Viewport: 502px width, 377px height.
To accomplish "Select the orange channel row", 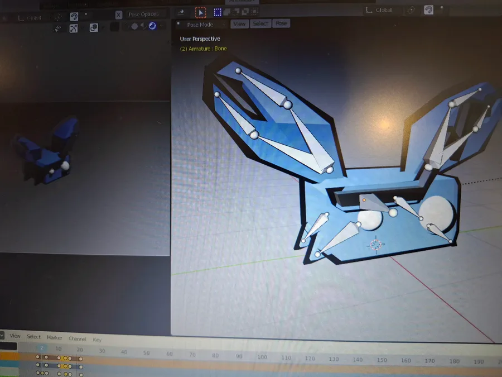I will (x=9, y=356).
